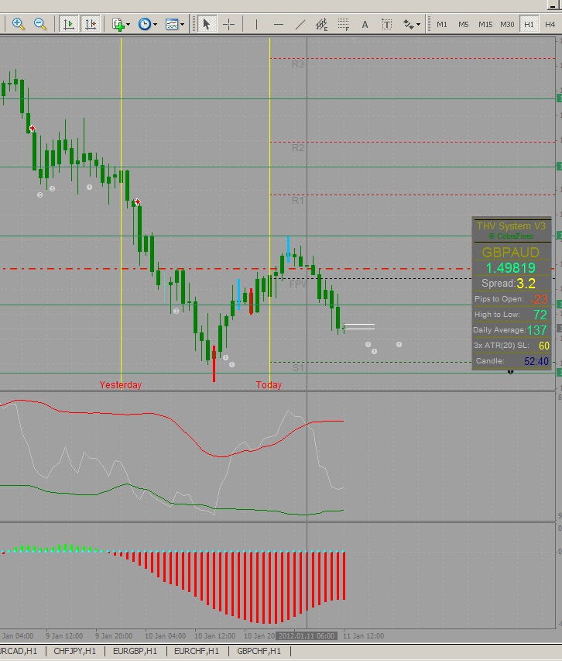Expand the arrows dropdown arrow
The width and height of the screenshot is (562, 661).
coord(418,25)
